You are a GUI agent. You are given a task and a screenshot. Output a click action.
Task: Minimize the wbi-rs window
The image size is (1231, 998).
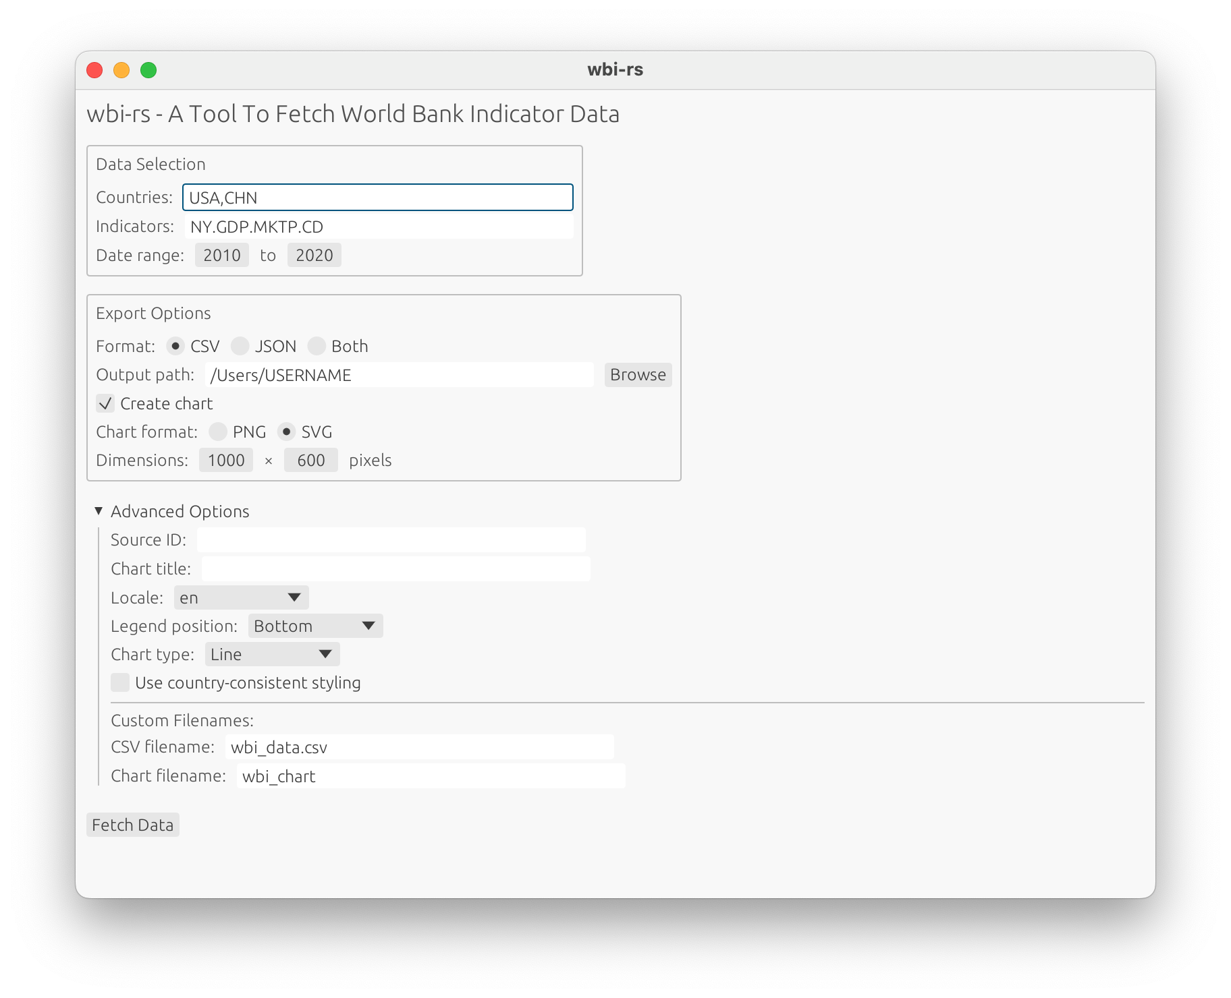(x=121, y=70)
